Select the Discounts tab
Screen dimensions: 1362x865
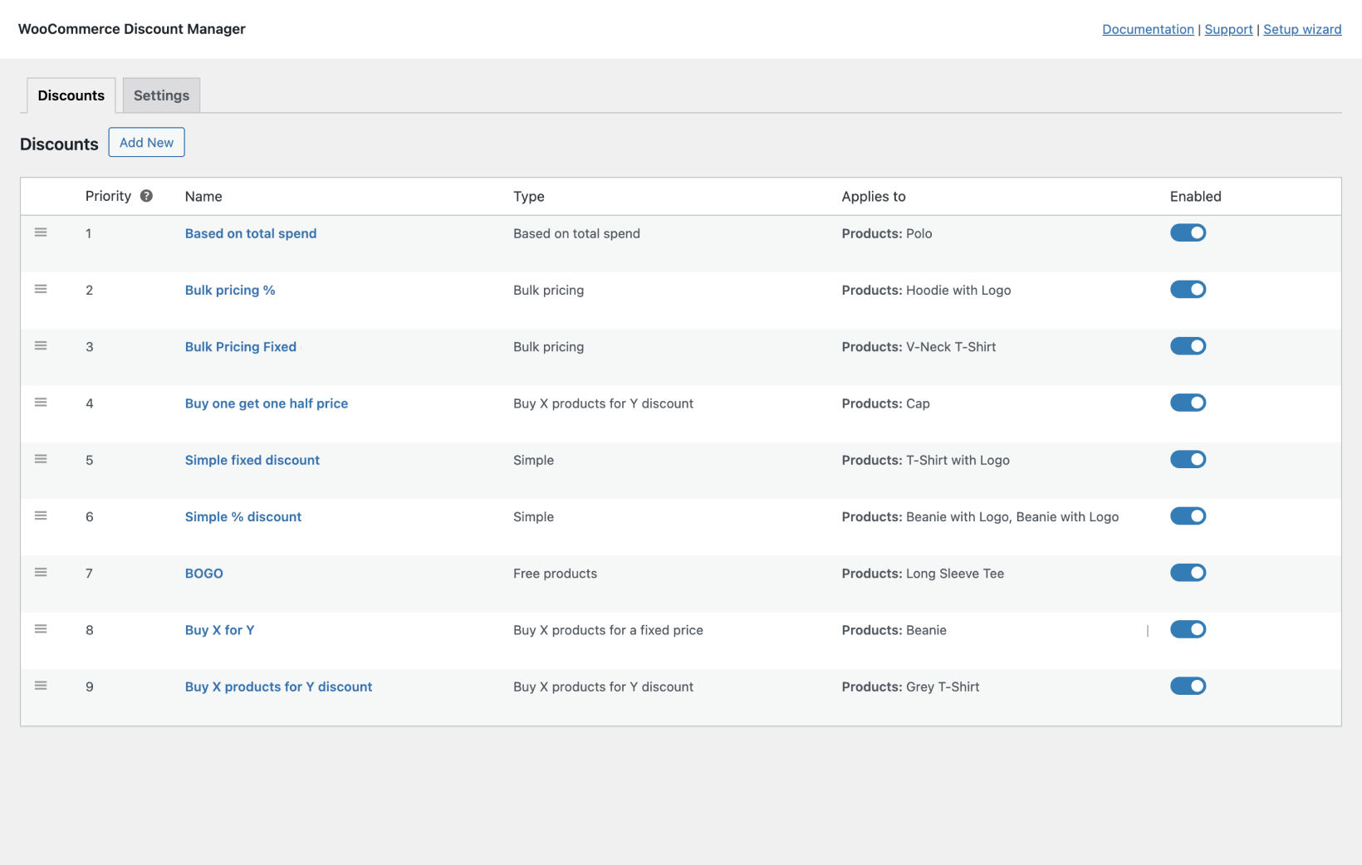[71, 95]
